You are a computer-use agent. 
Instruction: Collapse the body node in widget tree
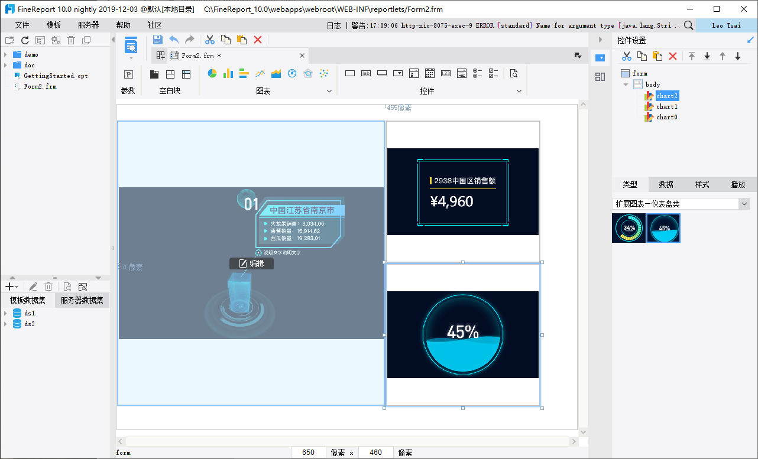click(x=626, y=84)
